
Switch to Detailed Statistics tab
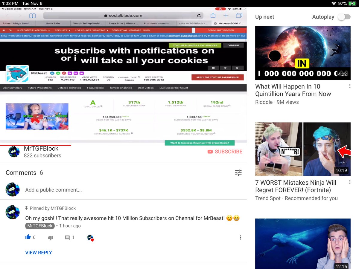click(69, 88)
